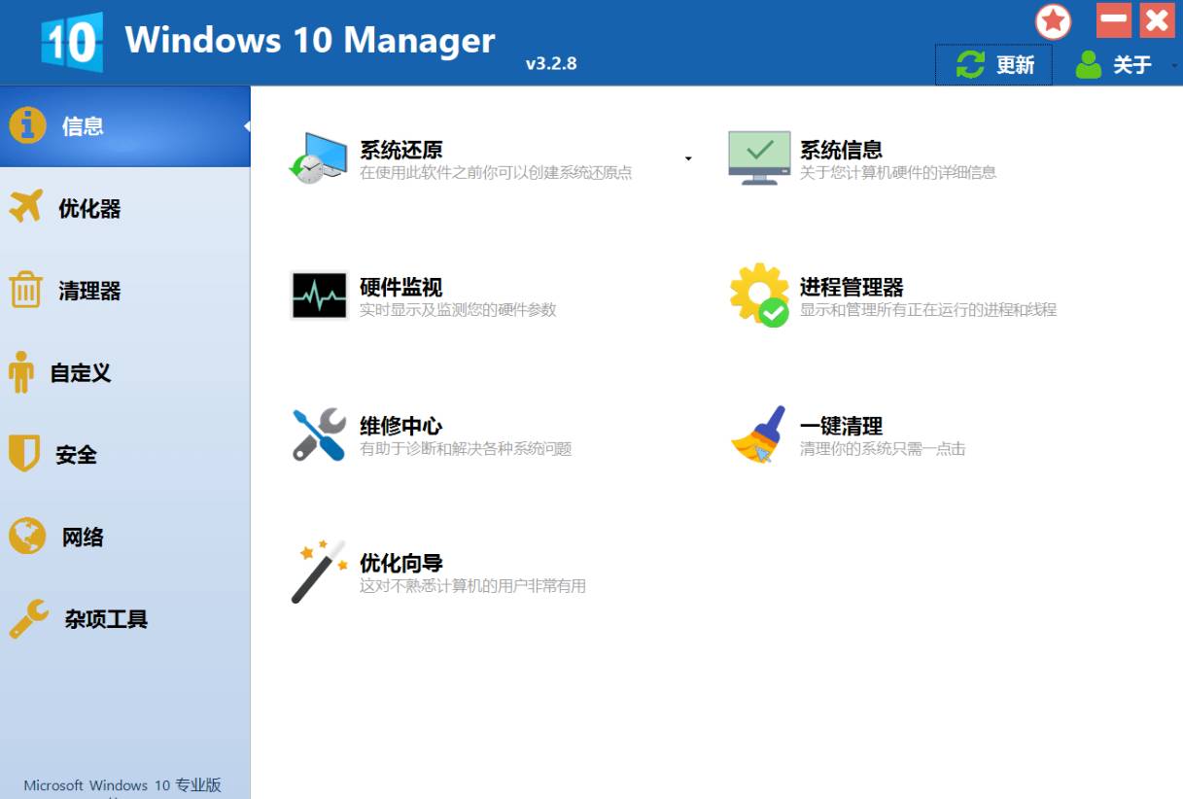Open the 自定义 customization section

point(81,373)
